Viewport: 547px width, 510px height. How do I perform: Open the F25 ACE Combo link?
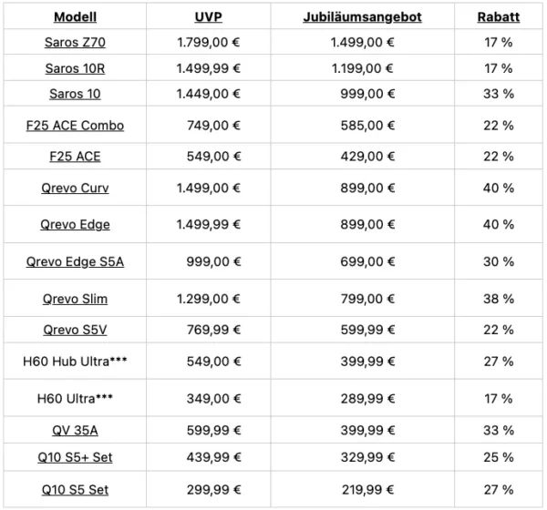coord(75,126)
